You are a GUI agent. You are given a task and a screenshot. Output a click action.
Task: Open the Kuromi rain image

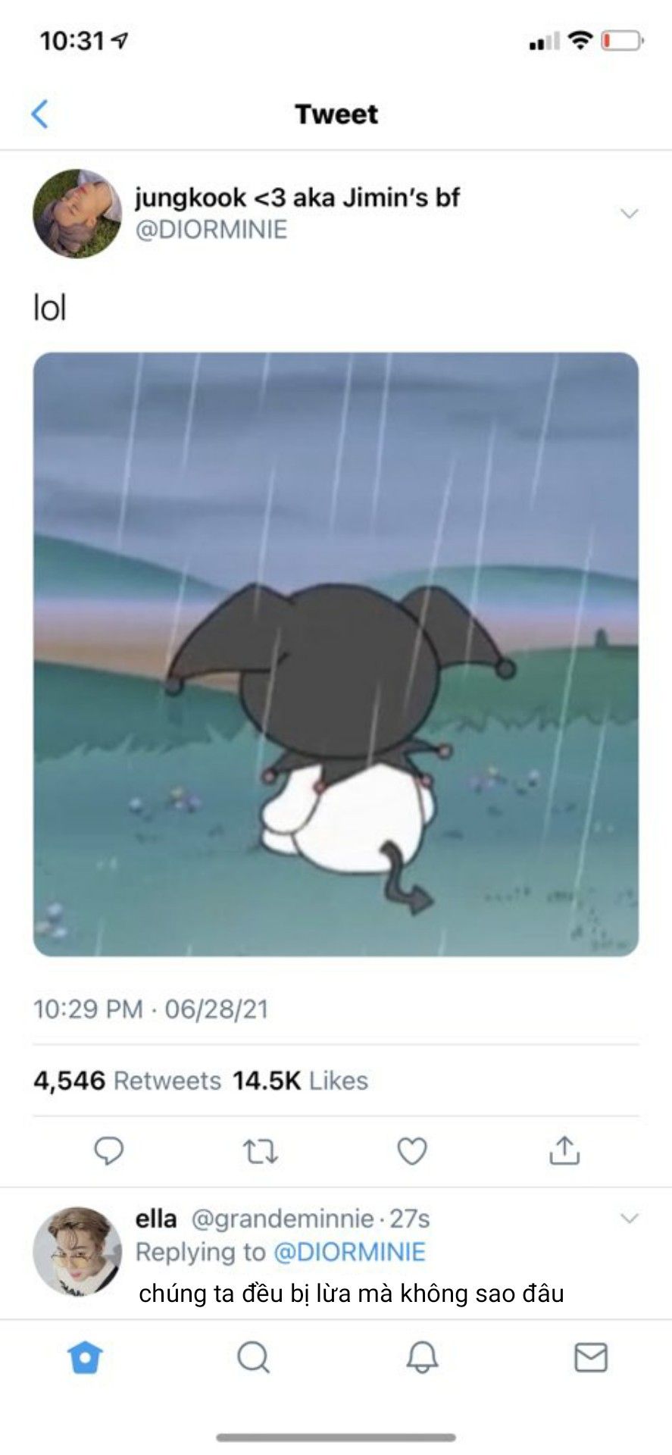[x=336, y=654]
